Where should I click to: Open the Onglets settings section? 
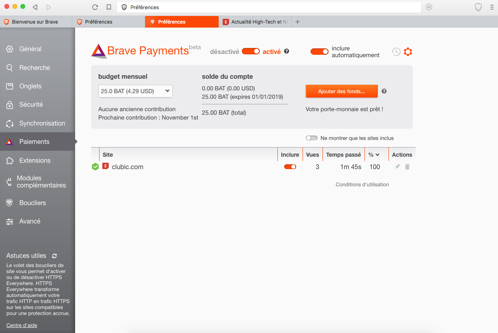tap(38, 86)
